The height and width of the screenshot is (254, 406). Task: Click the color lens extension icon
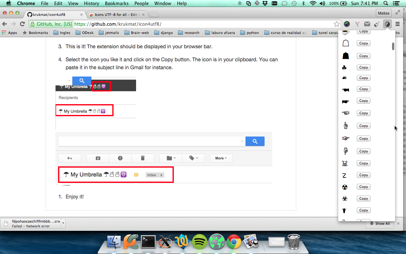coord(347,24)
